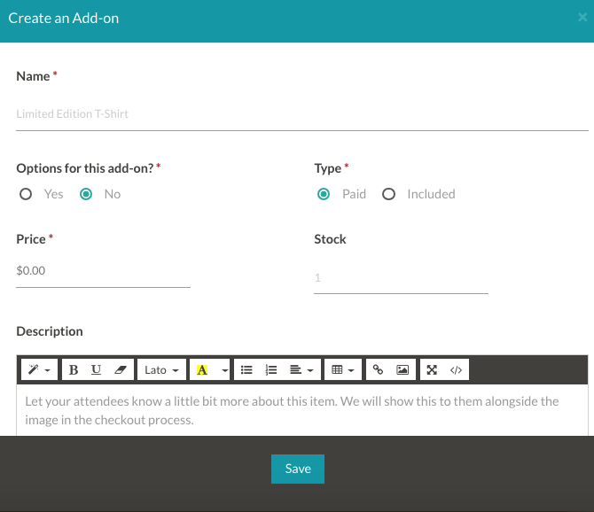Toggle full screen editor mode
Viewport: 594px width, 512px height.
[432, 369]
